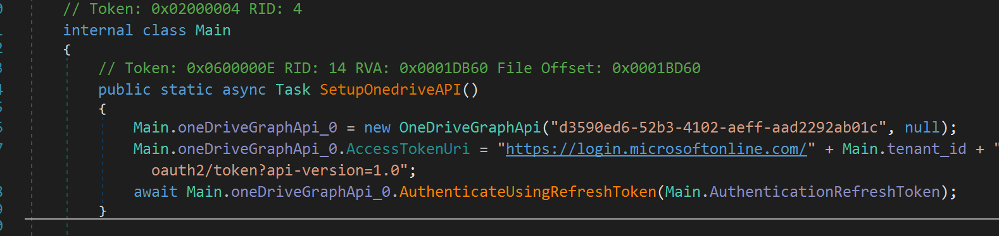Click the SetupOnedriveAPI method name

click(x=391, y=90)
